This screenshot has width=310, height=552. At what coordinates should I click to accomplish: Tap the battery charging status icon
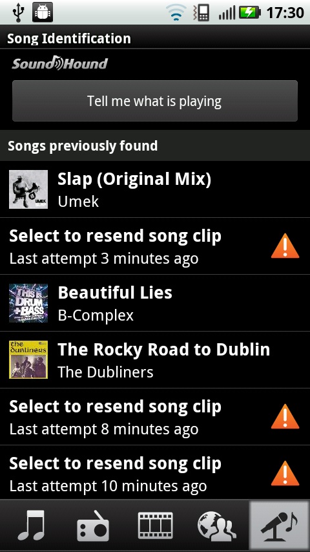[250, 13]
